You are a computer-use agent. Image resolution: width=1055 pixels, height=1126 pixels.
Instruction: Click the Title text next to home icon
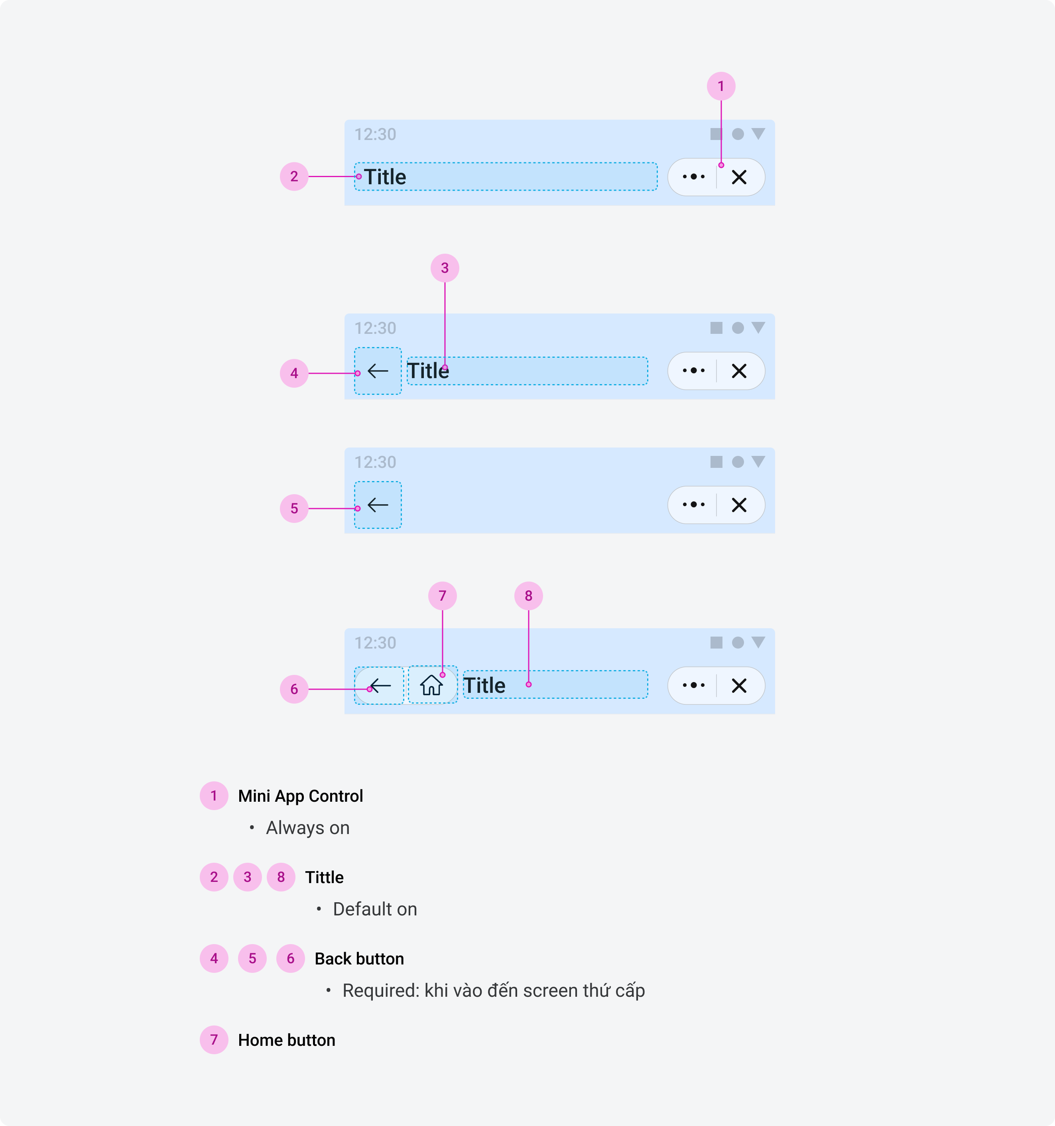[484, 685]
